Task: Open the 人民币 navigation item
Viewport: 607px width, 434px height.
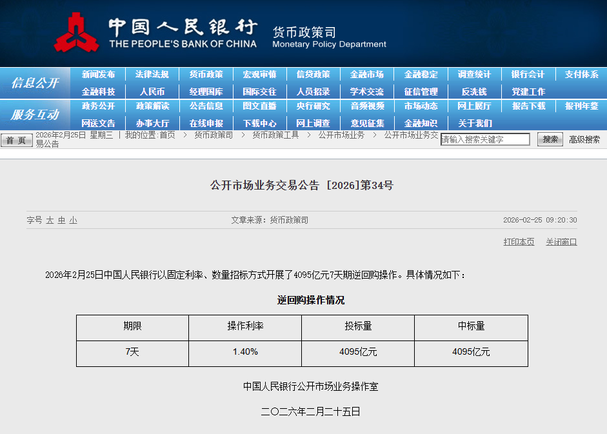Action: click(x=152, y=92)
